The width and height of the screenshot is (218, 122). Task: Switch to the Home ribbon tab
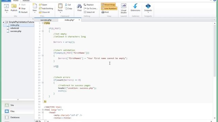coord(16,1)
